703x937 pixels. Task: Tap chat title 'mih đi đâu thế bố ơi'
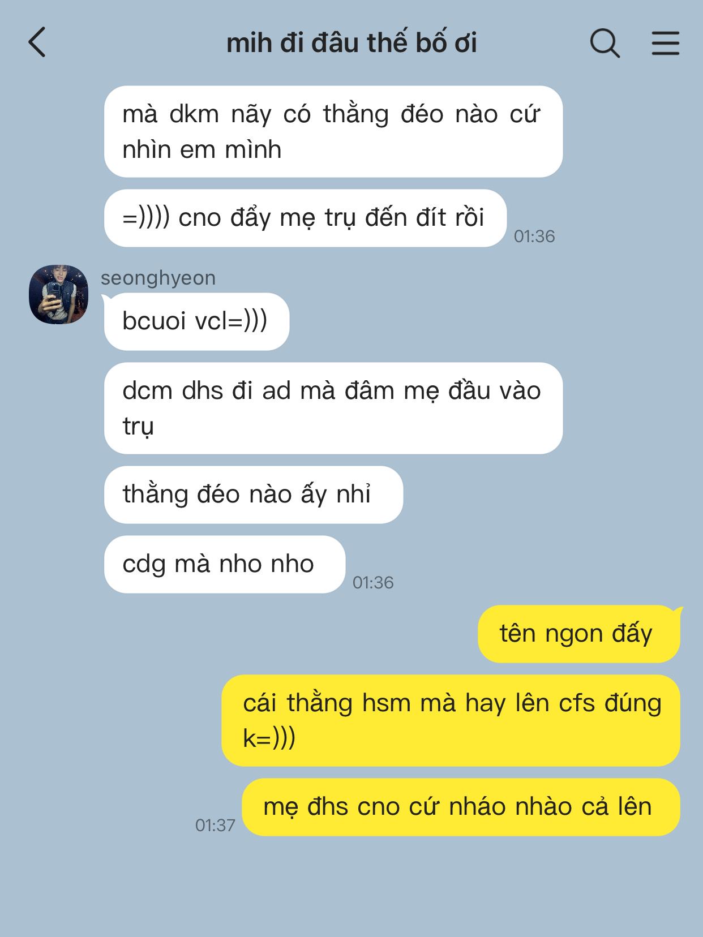click(351, 43)
